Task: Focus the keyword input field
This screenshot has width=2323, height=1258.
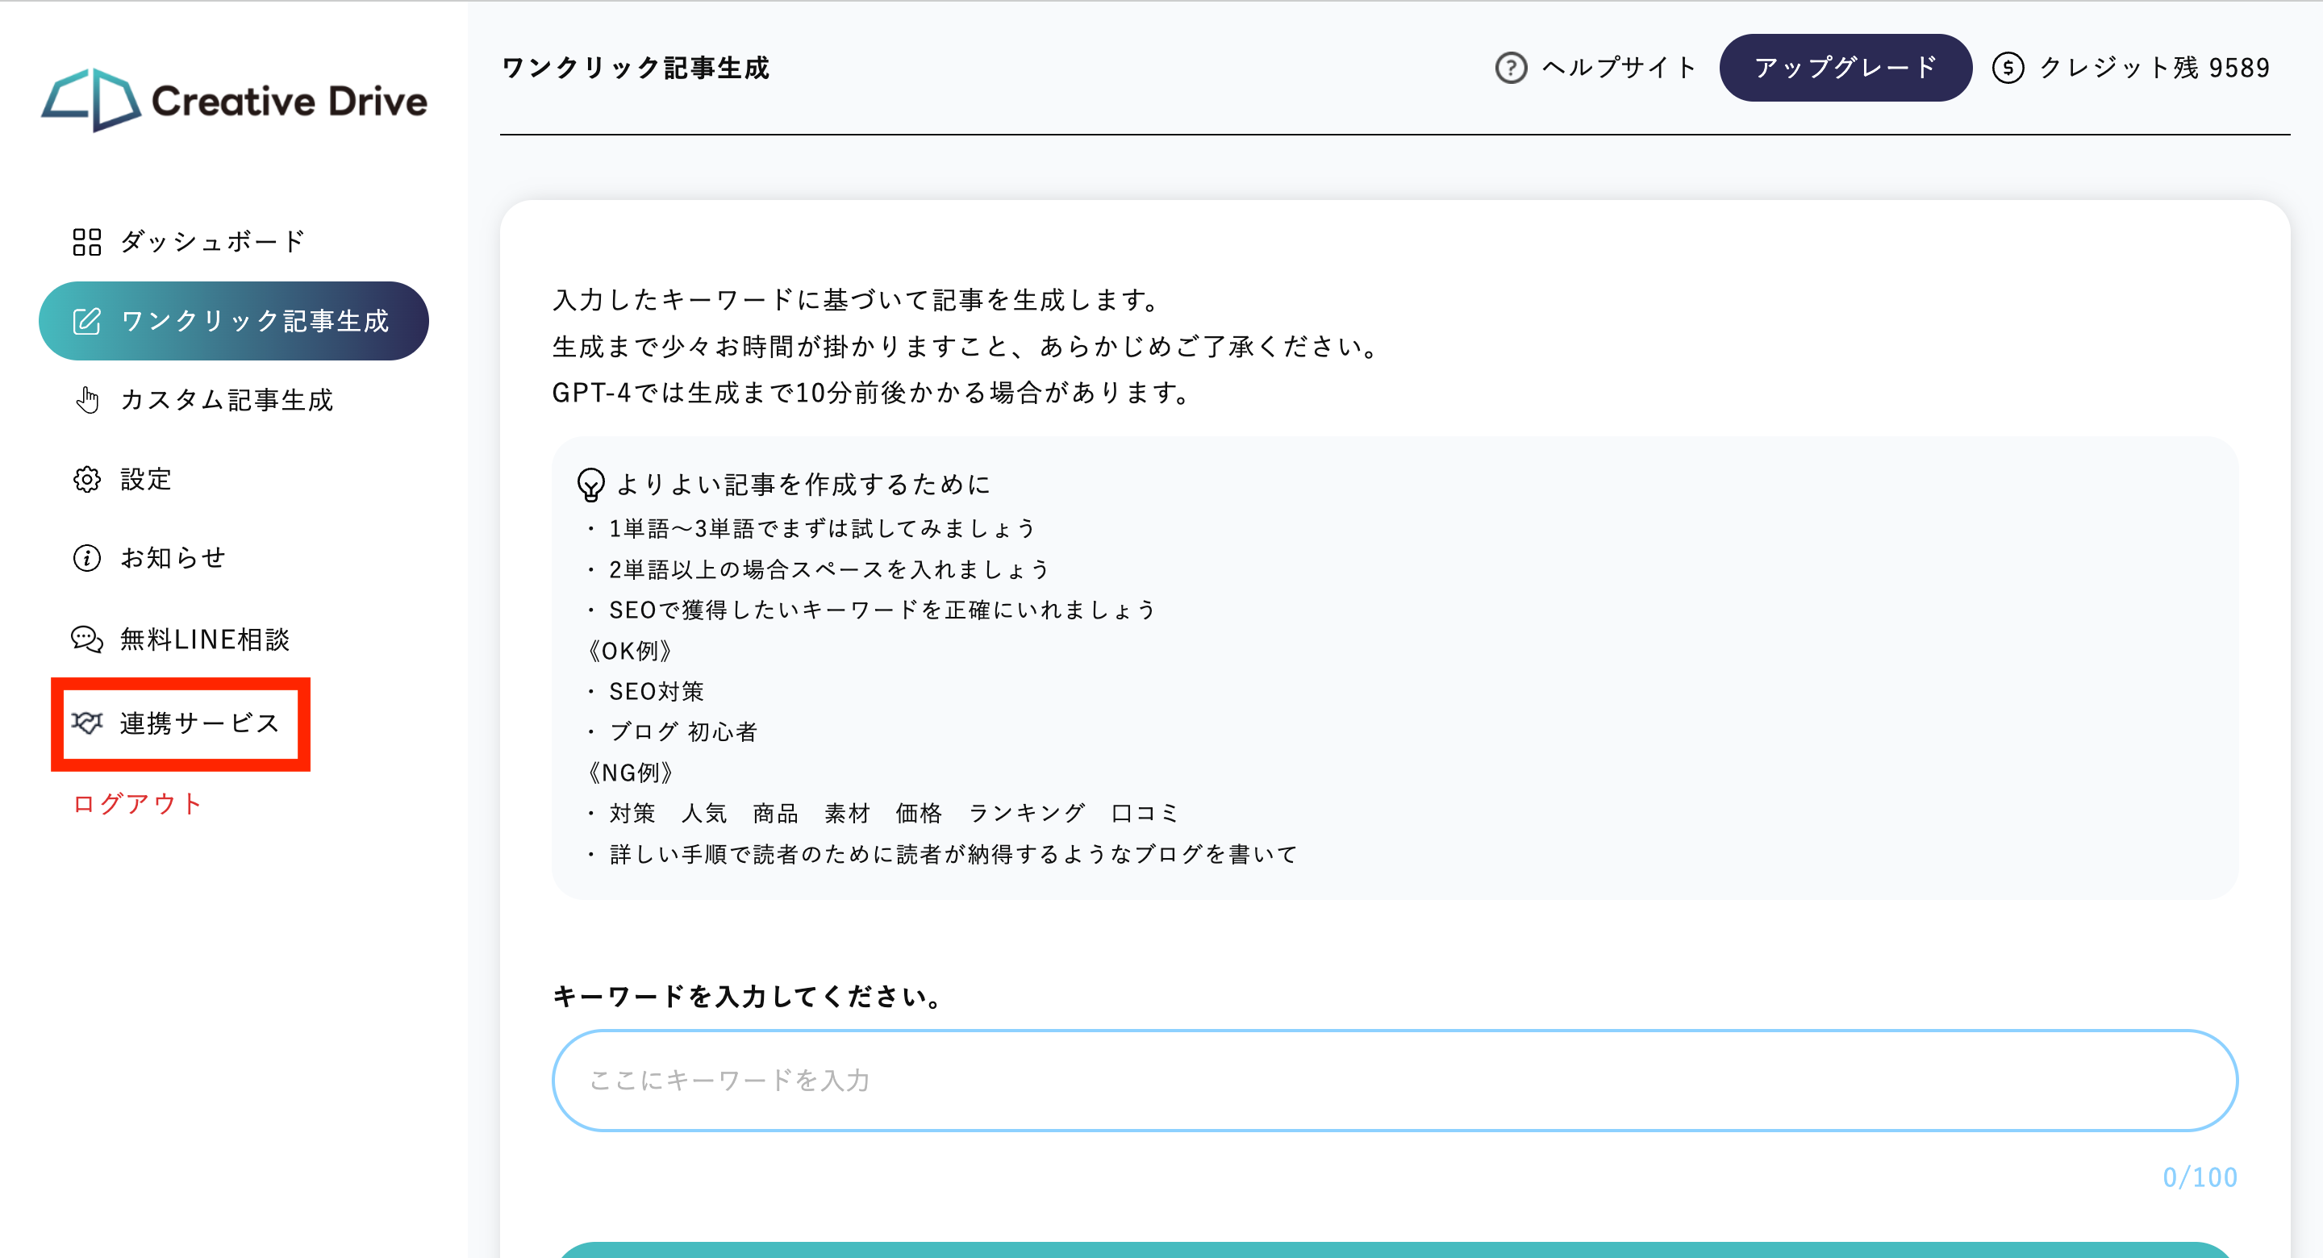Action: (x=1394, y=1081)
